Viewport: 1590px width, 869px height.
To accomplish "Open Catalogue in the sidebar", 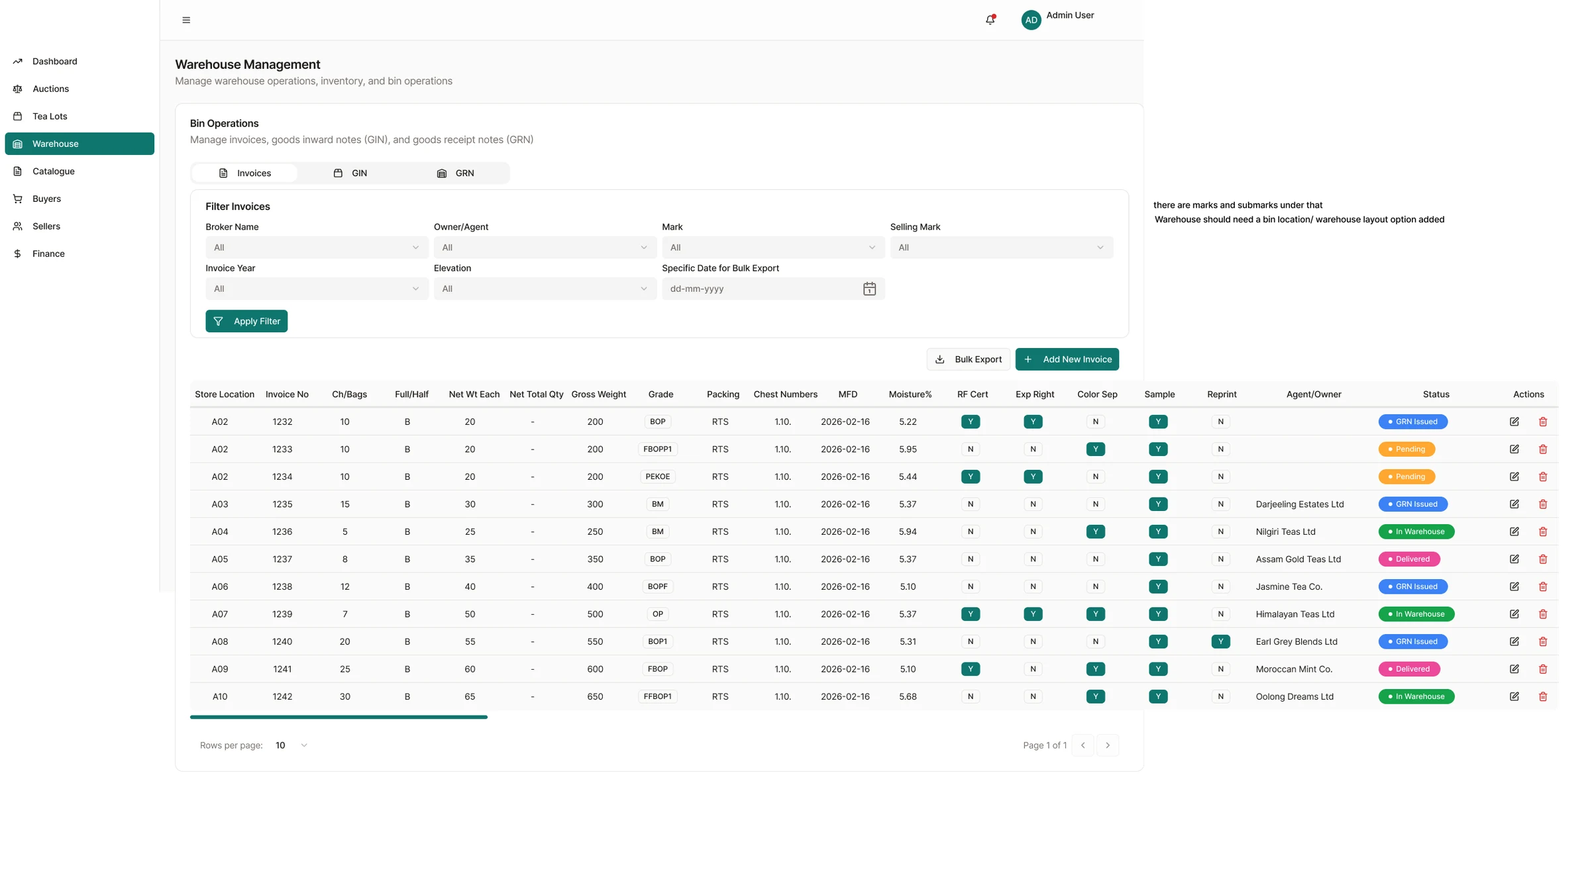I will click(x=79, y=171).
